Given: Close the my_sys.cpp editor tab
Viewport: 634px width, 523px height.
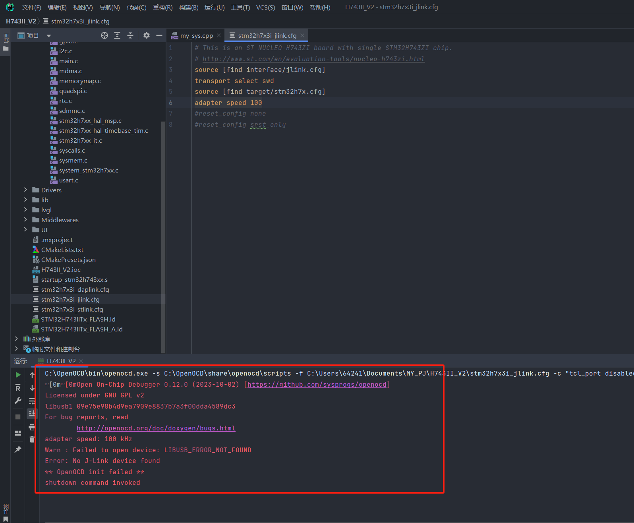Looking at the screenshot, I should 219,35.
